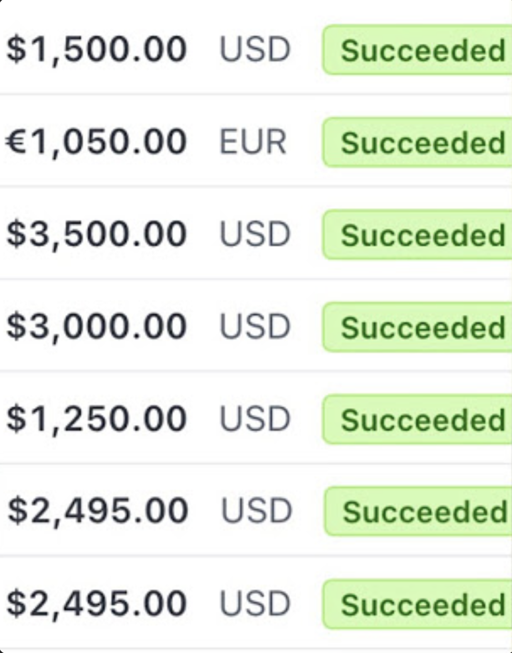Image resolution: width=512 pixels, height=653 pixels.
Task: Click USD label in the final row
Action: click(255, 603)
